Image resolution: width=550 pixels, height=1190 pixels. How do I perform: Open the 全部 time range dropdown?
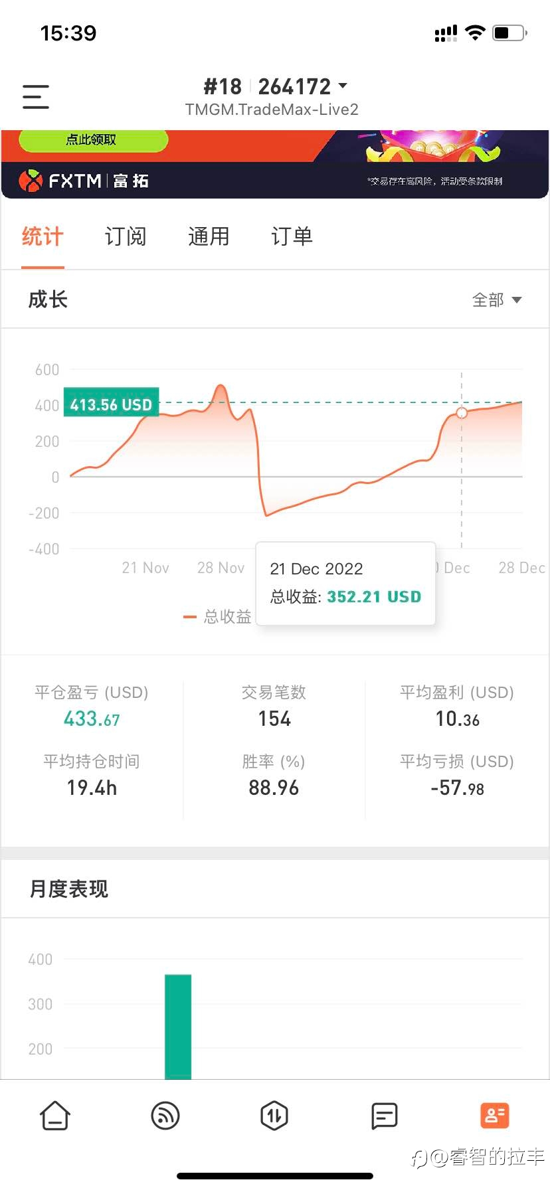click(496, 300)
